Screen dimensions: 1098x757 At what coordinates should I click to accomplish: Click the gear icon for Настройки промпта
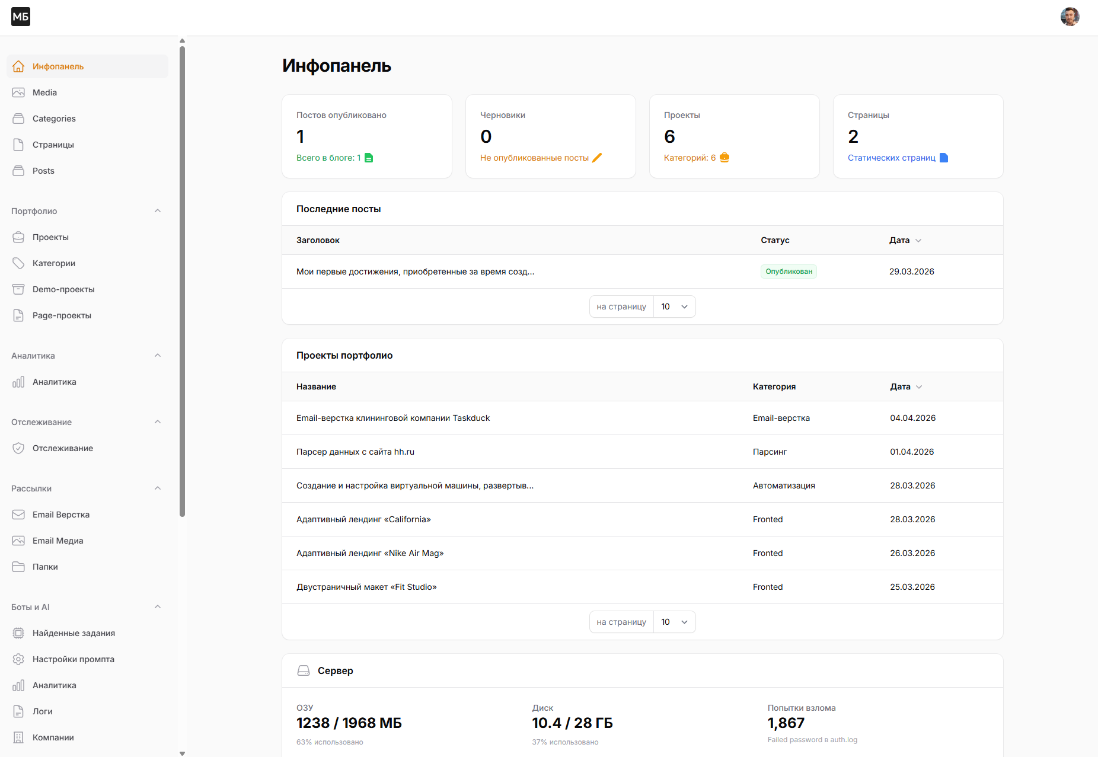click(18, 659)
